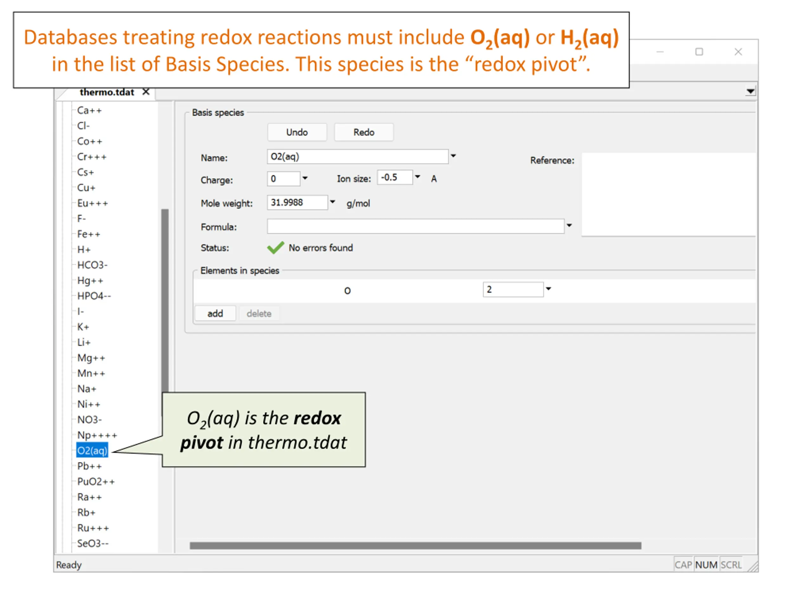Click the Undo button
Screen dimensions: 812x609
coord(297,132)
